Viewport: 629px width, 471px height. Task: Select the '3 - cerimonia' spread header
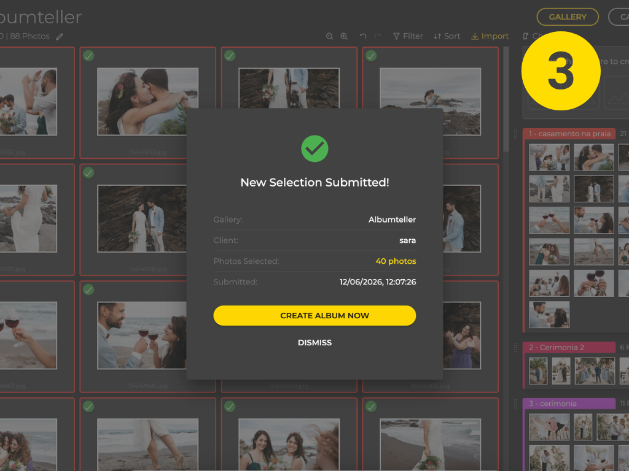click(569, 404)
